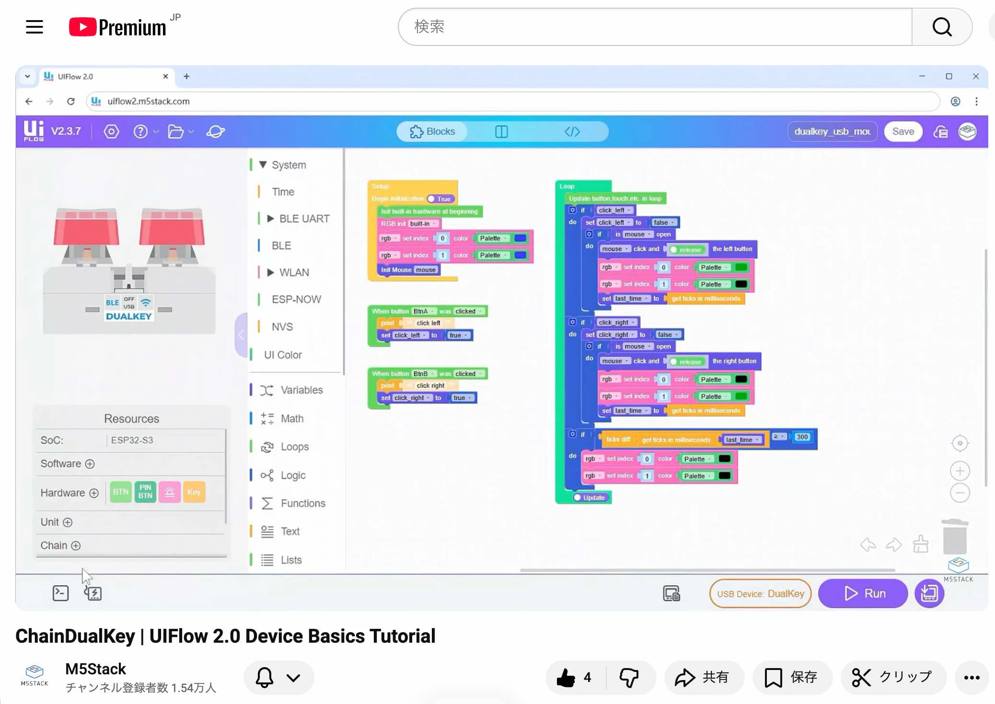This screenshot has width=995, height=704.
Task: Click blue Palette swatch for index 0 in Setup
Action: pyautogui.click(x=520, y=238)
